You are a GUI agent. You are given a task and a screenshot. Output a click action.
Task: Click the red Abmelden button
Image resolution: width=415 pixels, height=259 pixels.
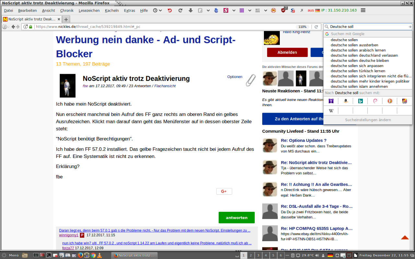287,52
